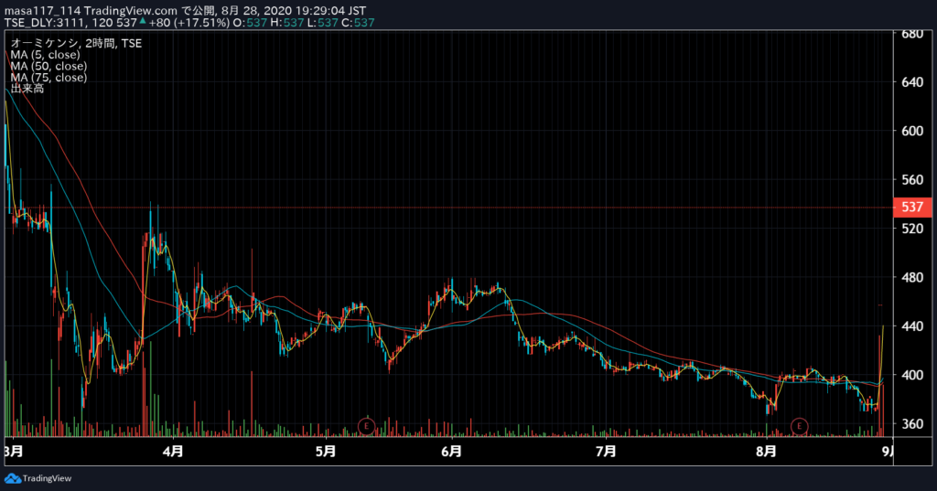Click the 5月 label on time axis
Viewport: 937px width, 491px height.
pos(326,451)
